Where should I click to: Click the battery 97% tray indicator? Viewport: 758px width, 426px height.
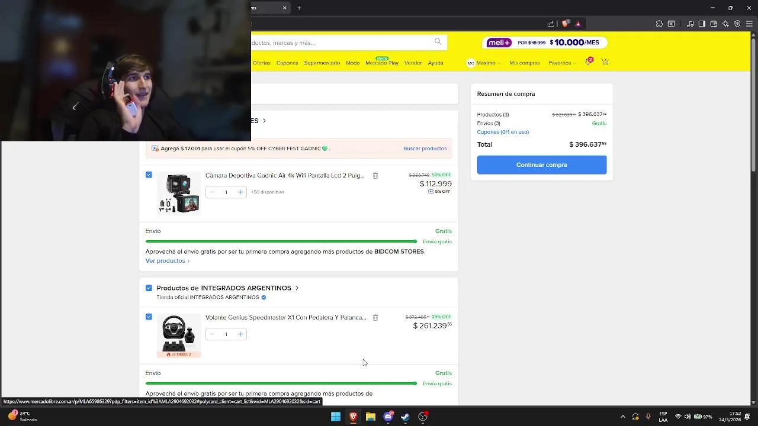(x=703, y=417)
